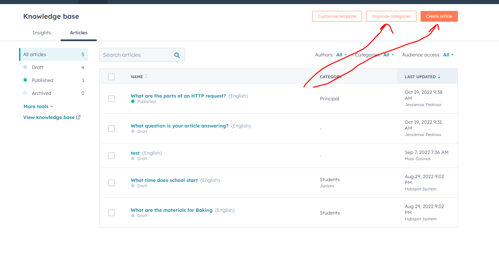The image size is (499, 257).
Task: Check the box for the Baking materials article
Action: click(111, 212)
